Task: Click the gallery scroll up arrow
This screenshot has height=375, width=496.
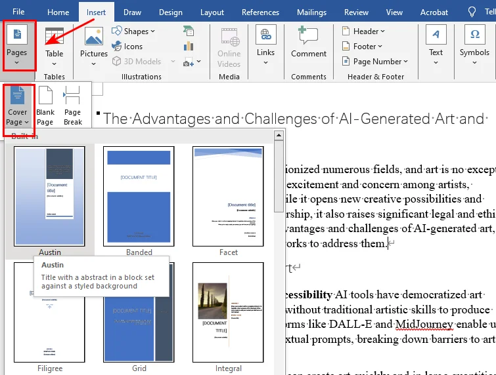Action: point(279,136)
